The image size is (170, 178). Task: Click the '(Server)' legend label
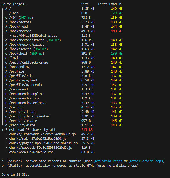click(15, 161)
